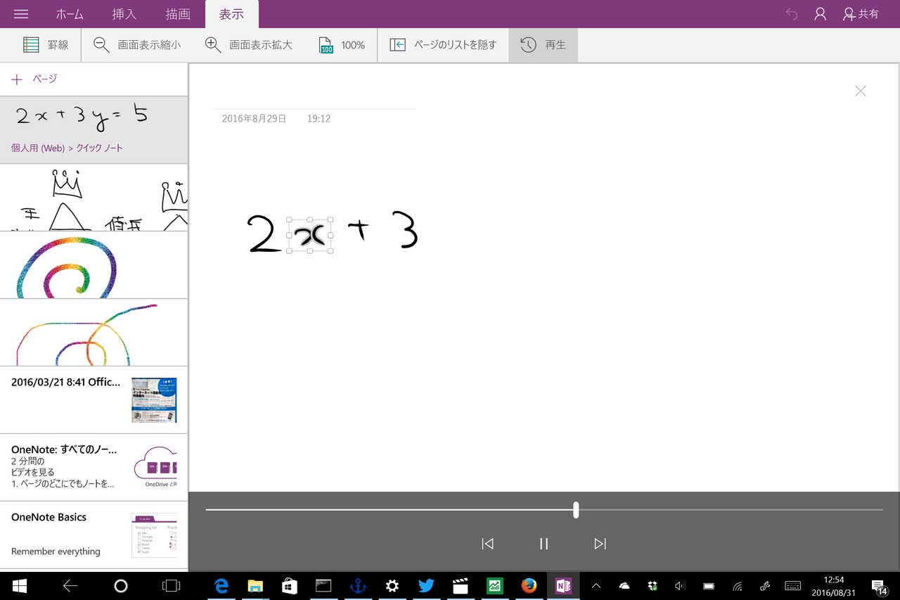This screenshot has width=900, height=600.
Task: Pause the ink replay playback
Action: click(x=544, y=543)
